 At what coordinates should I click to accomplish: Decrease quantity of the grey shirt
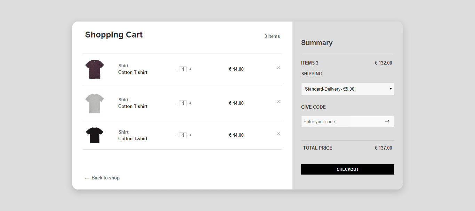176,103
